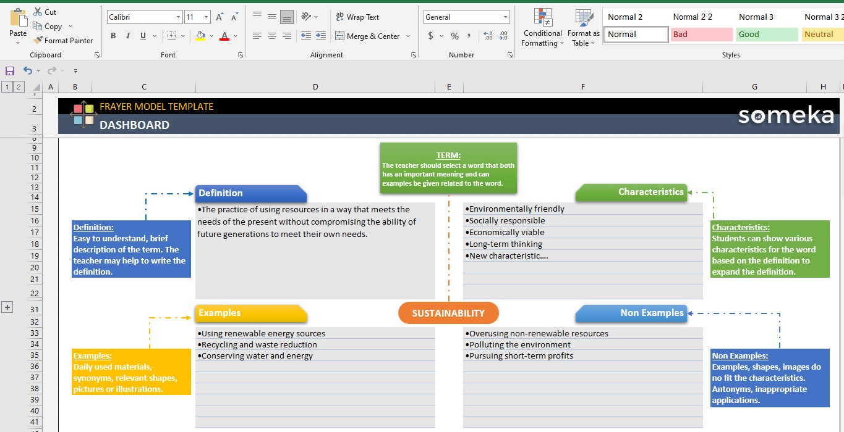
Task: Activate the Format Painter brush
Action: (x=38, y=41)
